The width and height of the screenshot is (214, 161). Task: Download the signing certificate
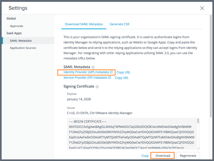click(163, 155)
